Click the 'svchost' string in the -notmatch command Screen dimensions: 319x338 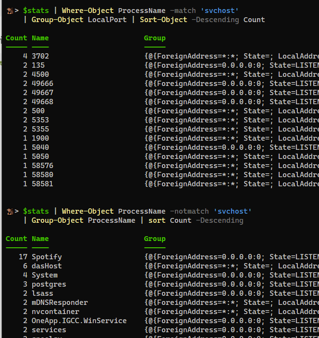pyautogui.click(x=233, y=211)
